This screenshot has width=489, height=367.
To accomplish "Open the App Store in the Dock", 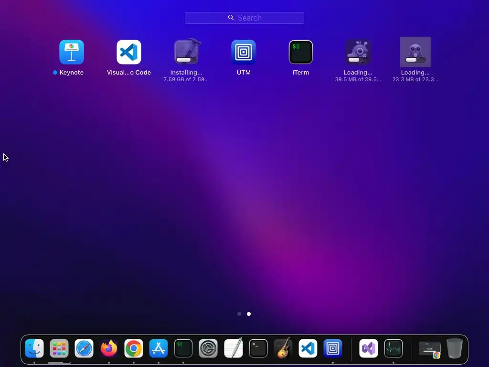I will click(x=159, y=348).
